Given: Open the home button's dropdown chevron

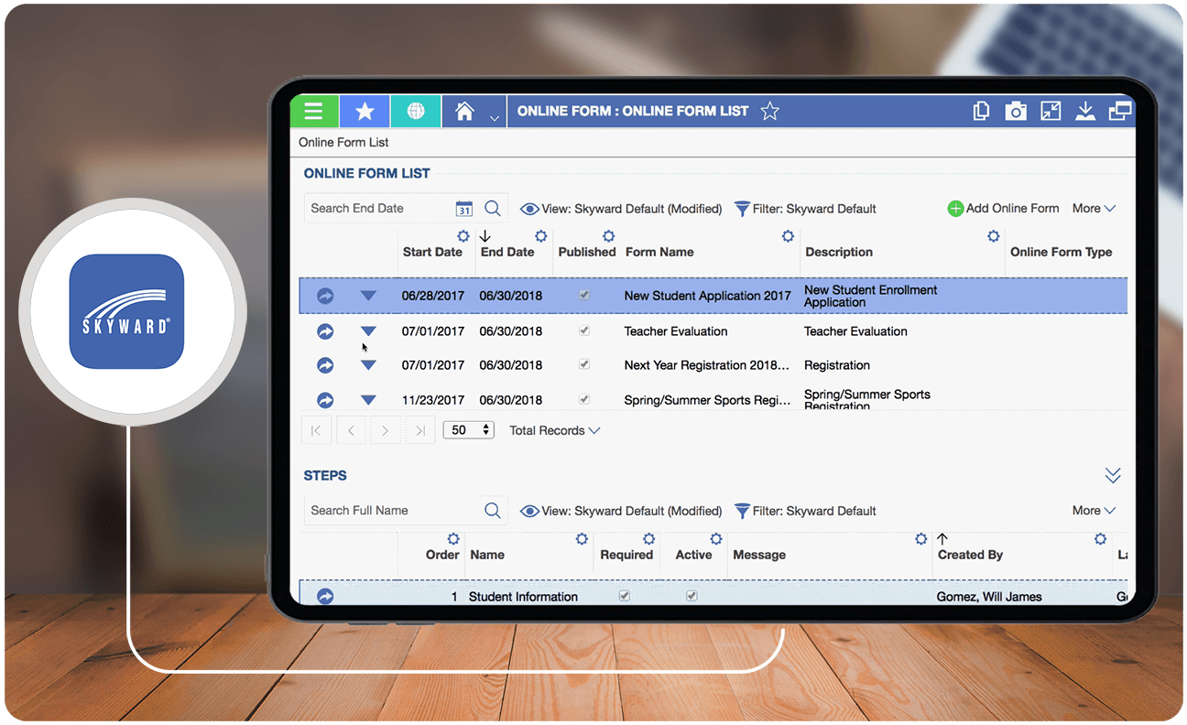Looking at the screenshot, I should pyautogui.click(x=493, y=117).
